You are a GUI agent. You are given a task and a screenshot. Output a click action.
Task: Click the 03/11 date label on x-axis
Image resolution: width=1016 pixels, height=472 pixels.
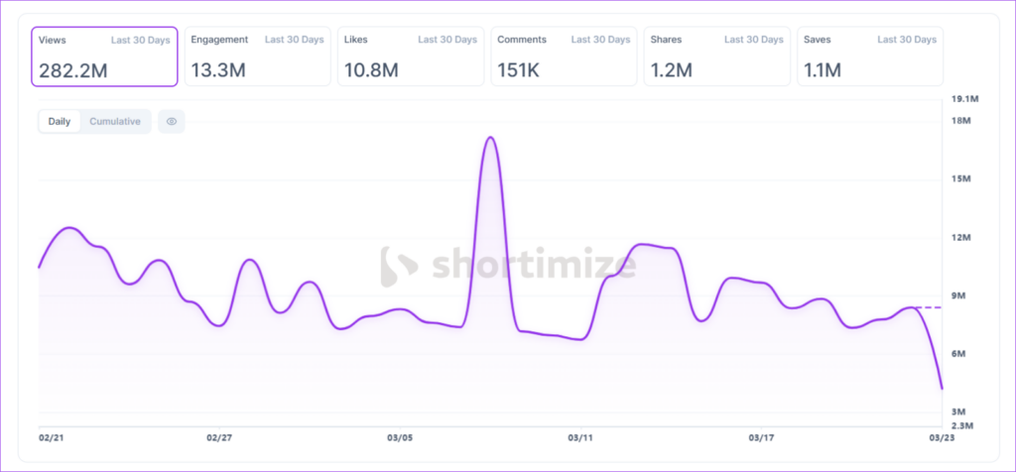(580, 437)
